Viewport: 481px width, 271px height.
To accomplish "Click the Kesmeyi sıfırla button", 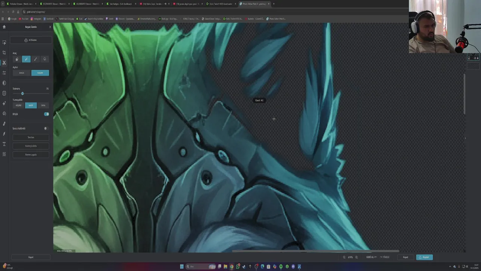I will [31, 146].
